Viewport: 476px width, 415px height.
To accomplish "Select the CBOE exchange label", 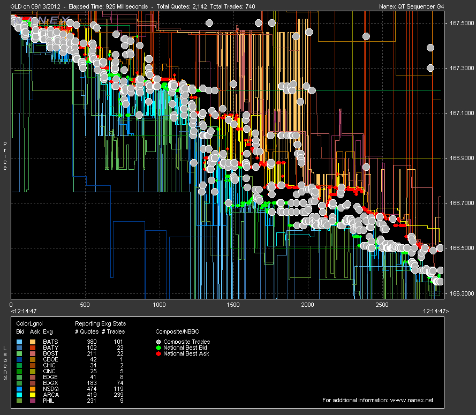I will pyautogui.click(x=50, y=359).
